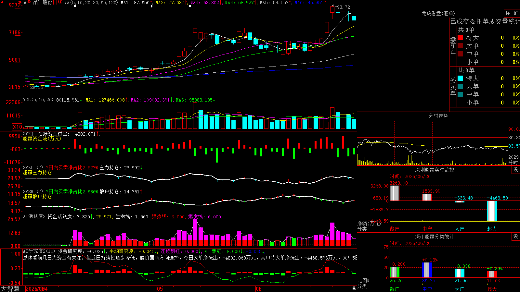Switch the 龙虎看盘 panel to 柱 view

pyautogui.click(x=508, y=13)
